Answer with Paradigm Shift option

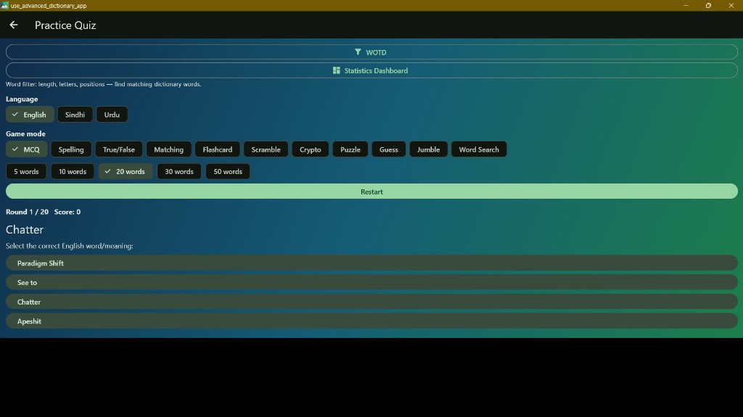pos(371,263)
